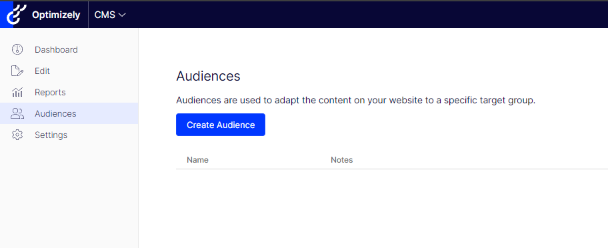Select the Edit page pencil icon
Image resolution: width=608 pixels, height=248 pixels.
point(17,71)
